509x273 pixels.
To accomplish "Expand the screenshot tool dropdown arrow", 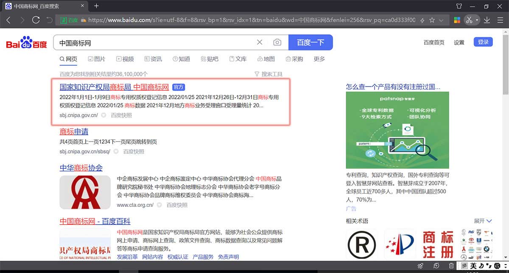I will [x=477, y=20].
